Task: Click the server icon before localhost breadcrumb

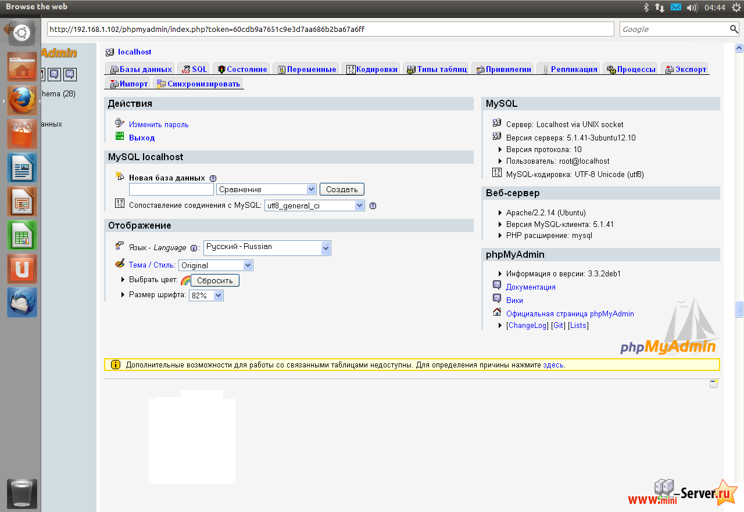Action: coord(110,52)
